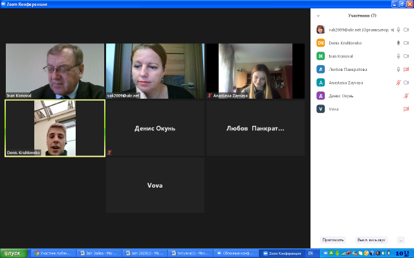
Task: Click the Denis Kruhloveko name in participants list
Action: coord(345,43)
